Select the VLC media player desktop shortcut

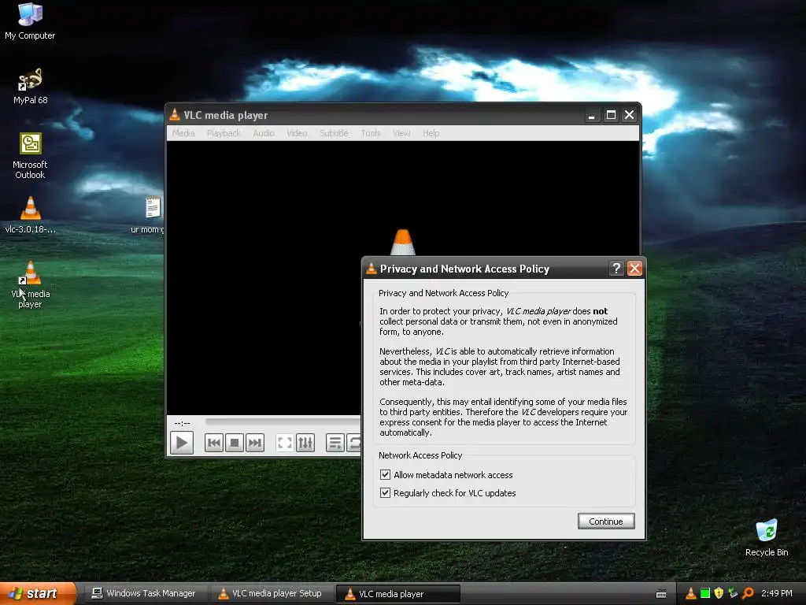pos(31,284)
